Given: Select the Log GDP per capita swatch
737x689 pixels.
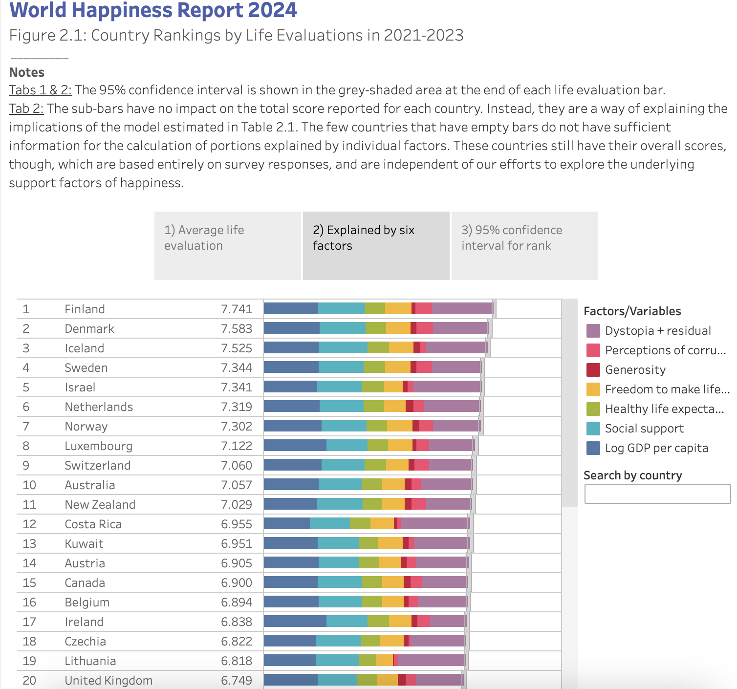Looking at the screenshot, I should (593, 448).
